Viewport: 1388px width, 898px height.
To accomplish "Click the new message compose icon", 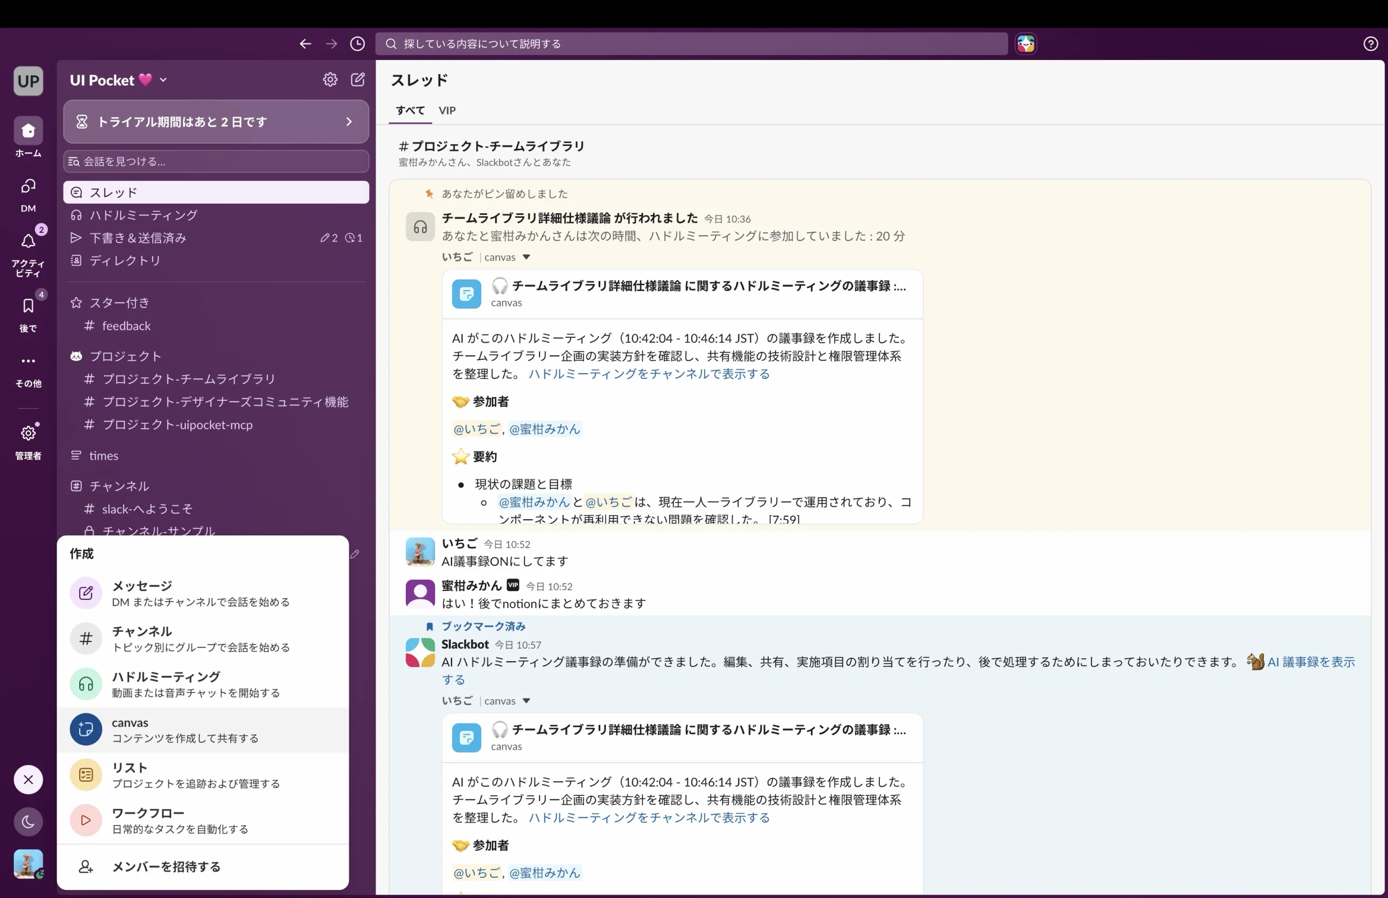I will coord(358,79).
